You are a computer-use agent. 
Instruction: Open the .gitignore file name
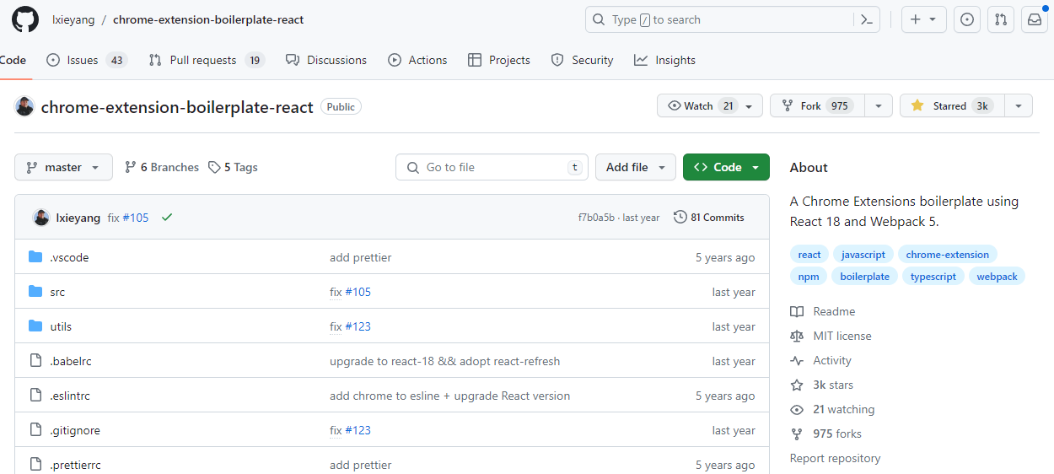tap(75, 430)
